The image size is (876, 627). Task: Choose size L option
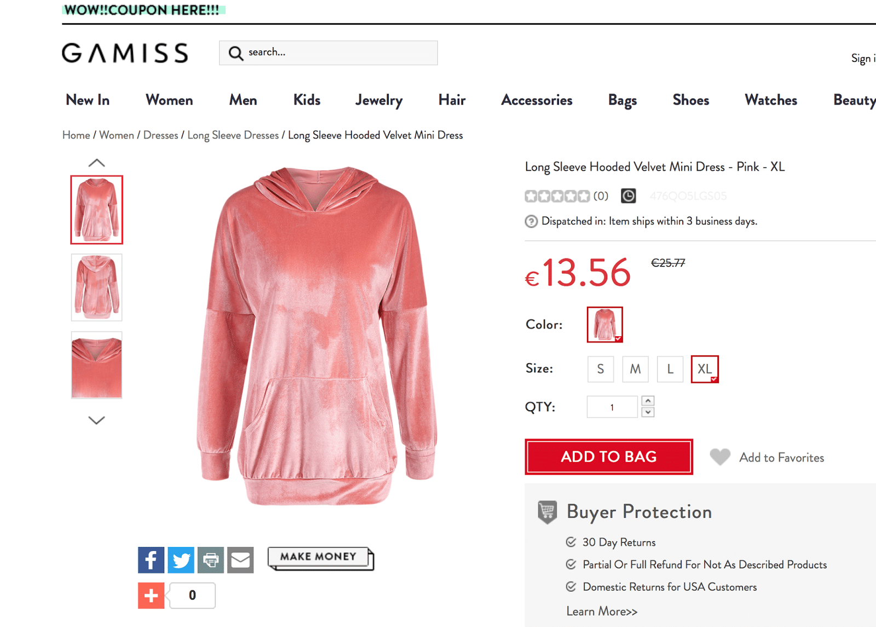point(670,369)
